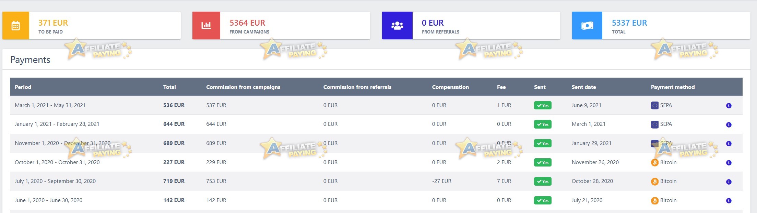Screen dimensions: 757x213
Task: Open info icon for March 1 – May 31, 2021 payment
Action: (729, 106)
